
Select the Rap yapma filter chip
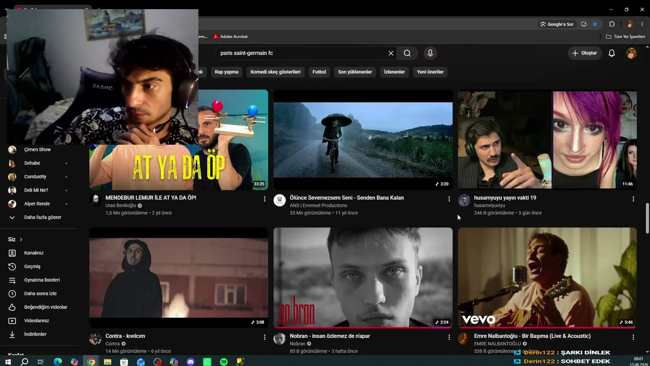click(226, 72)
